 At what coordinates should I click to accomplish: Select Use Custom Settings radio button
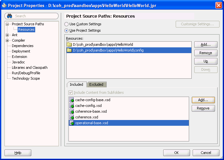coord(66,24)
